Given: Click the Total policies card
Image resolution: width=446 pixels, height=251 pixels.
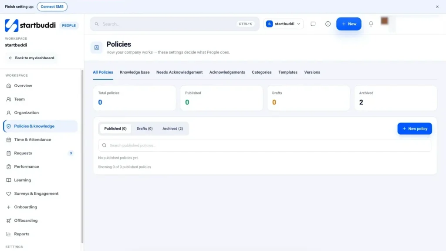Looking at the screenshot, I should [135, 98].
